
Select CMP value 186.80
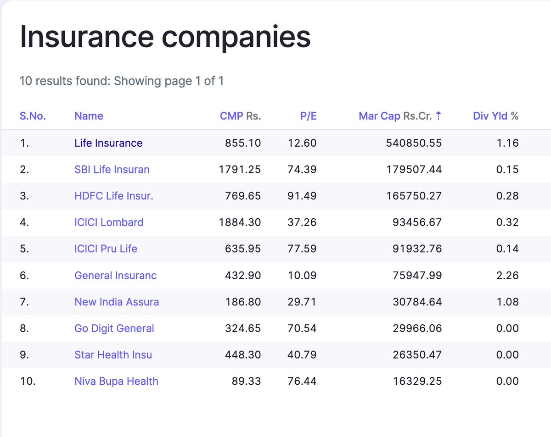click(x=243, y=302)
